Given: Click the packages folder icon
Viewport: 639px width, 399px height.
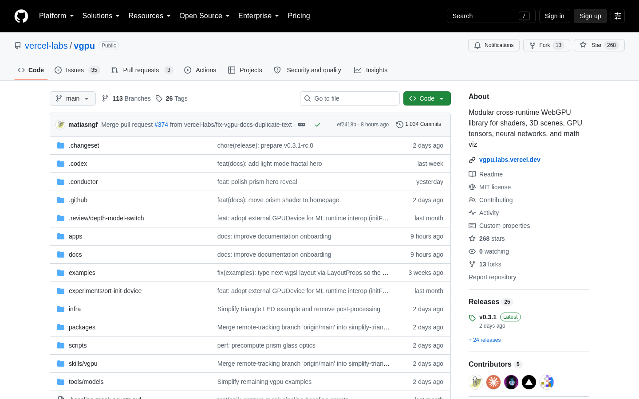Looking at the screenshot, I should (x=61, y=327).
